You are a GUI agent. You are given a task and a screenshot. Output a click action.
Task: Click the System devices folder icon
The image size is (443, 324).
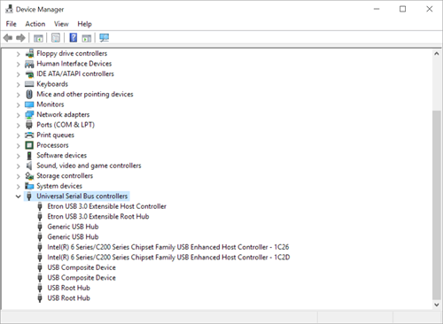point(29,186)
